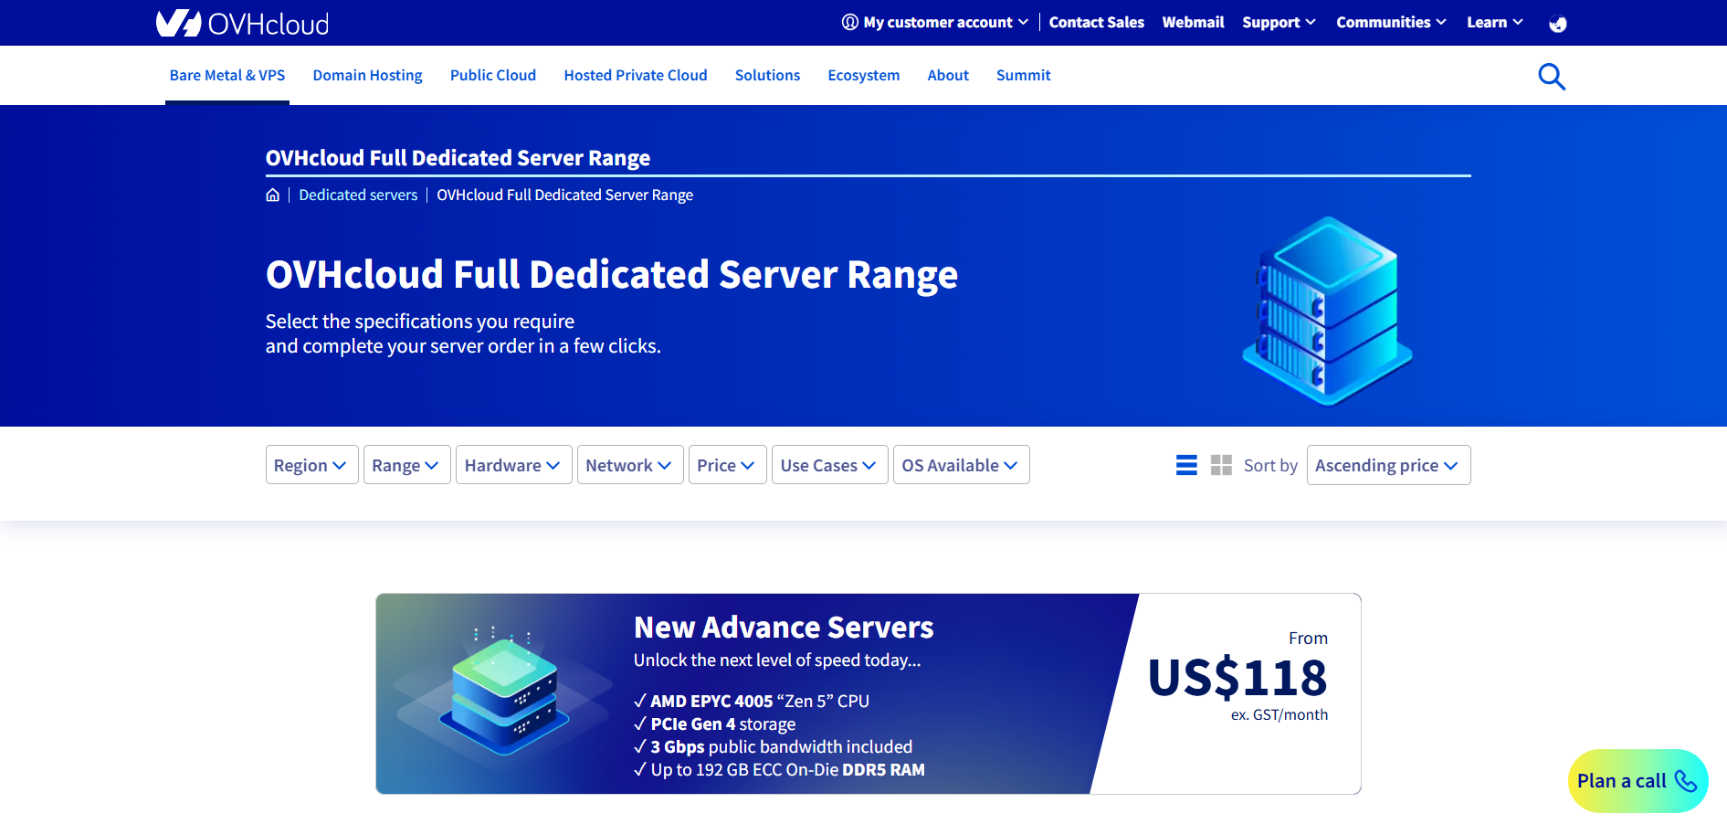Click the home breadcrumb icon
The height and width of the screenshot is (824, 1727).
272,195
